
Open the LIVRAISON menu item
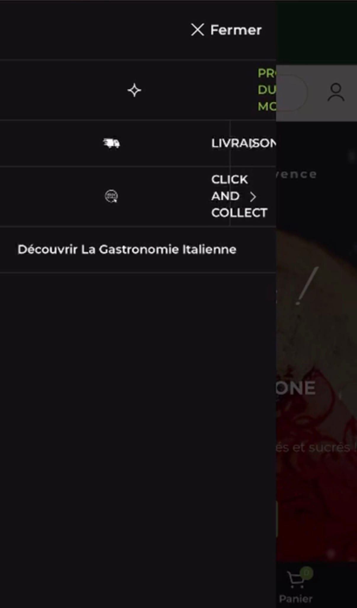244,143
